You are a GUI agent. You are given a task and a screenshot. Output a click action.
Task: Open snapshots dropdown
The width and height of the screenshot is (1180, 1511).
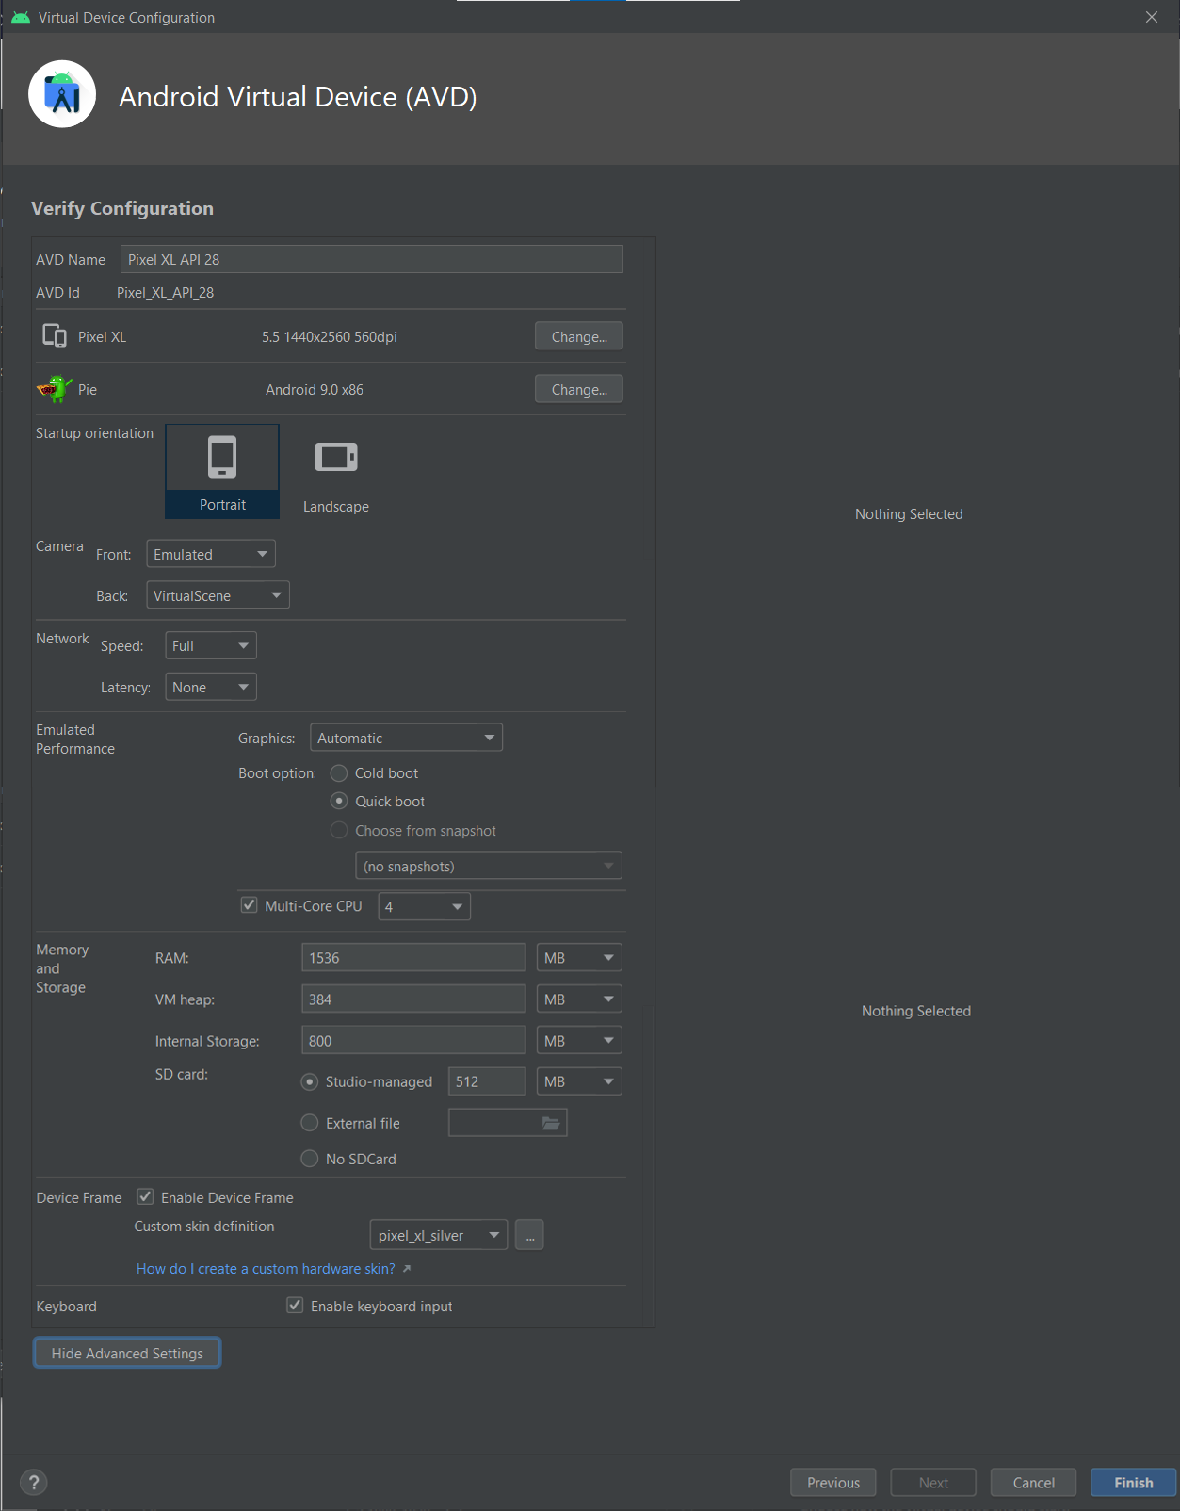[489, 866]
